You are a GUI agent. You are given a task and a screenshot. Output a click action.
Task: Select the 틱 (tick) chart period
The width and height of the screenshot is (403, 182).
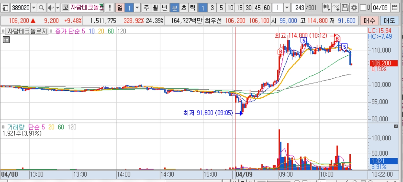click(x=193, y=7)
